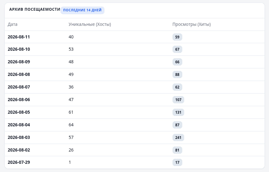Select the 2026-08-11 date row
269x172 pixels.
(135, 37)
